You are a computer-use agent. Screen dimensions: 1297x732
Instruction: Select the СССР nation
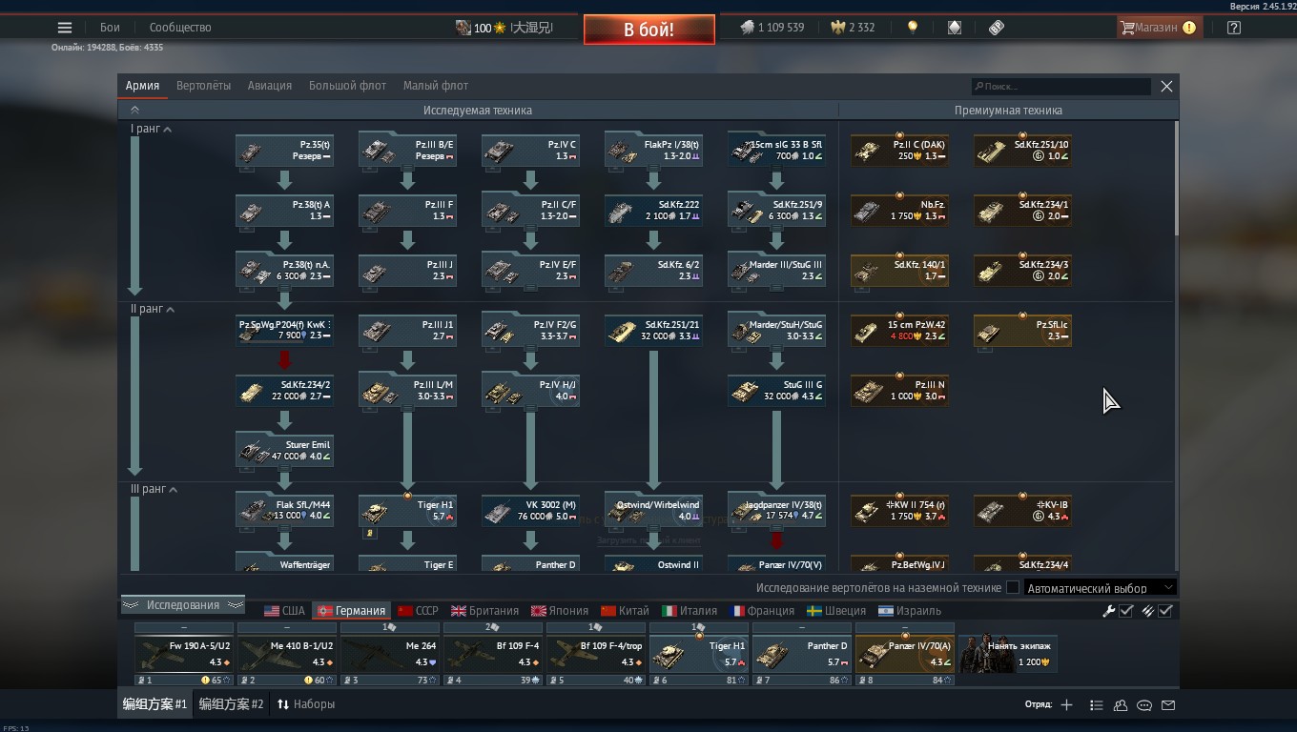click(x=418, y=611)
